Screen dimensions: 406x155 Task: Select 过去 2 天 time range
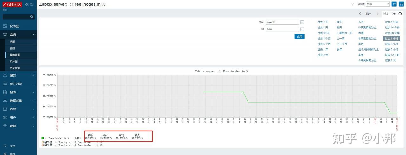[323, 22]
